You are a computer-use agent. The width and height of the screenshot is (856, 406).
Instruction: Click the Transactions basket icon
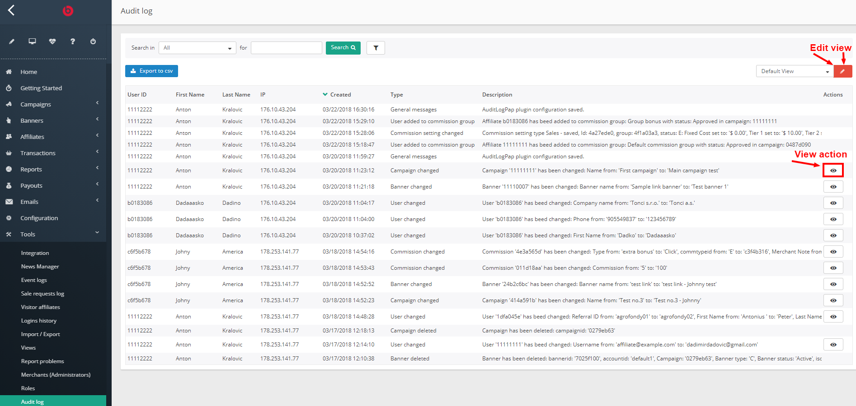tap(9, 153)
